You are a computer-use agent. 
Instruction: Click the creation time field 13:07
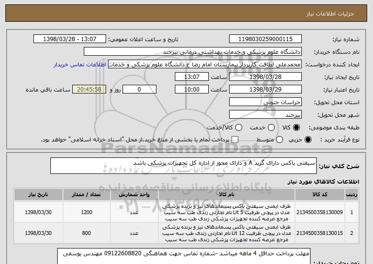click(192, 77)
